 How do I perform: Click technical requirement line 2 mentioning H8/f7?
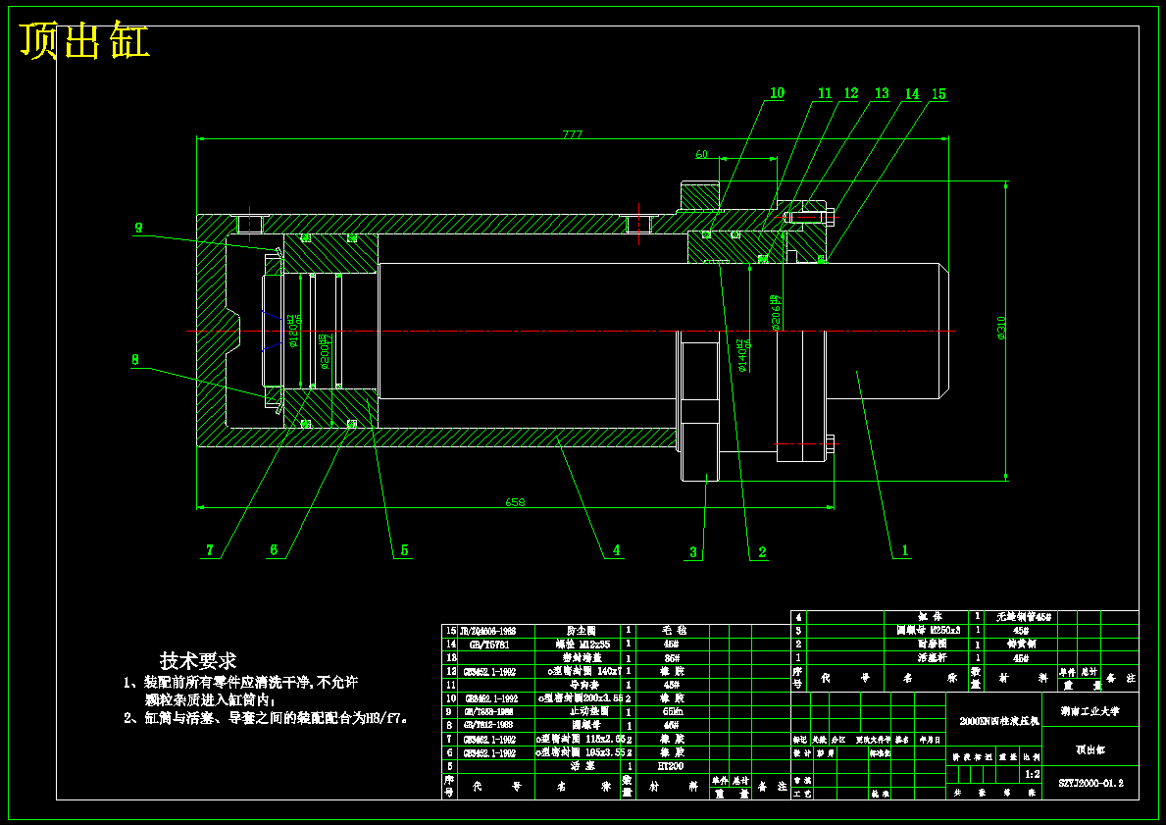(x=266, y=718)
